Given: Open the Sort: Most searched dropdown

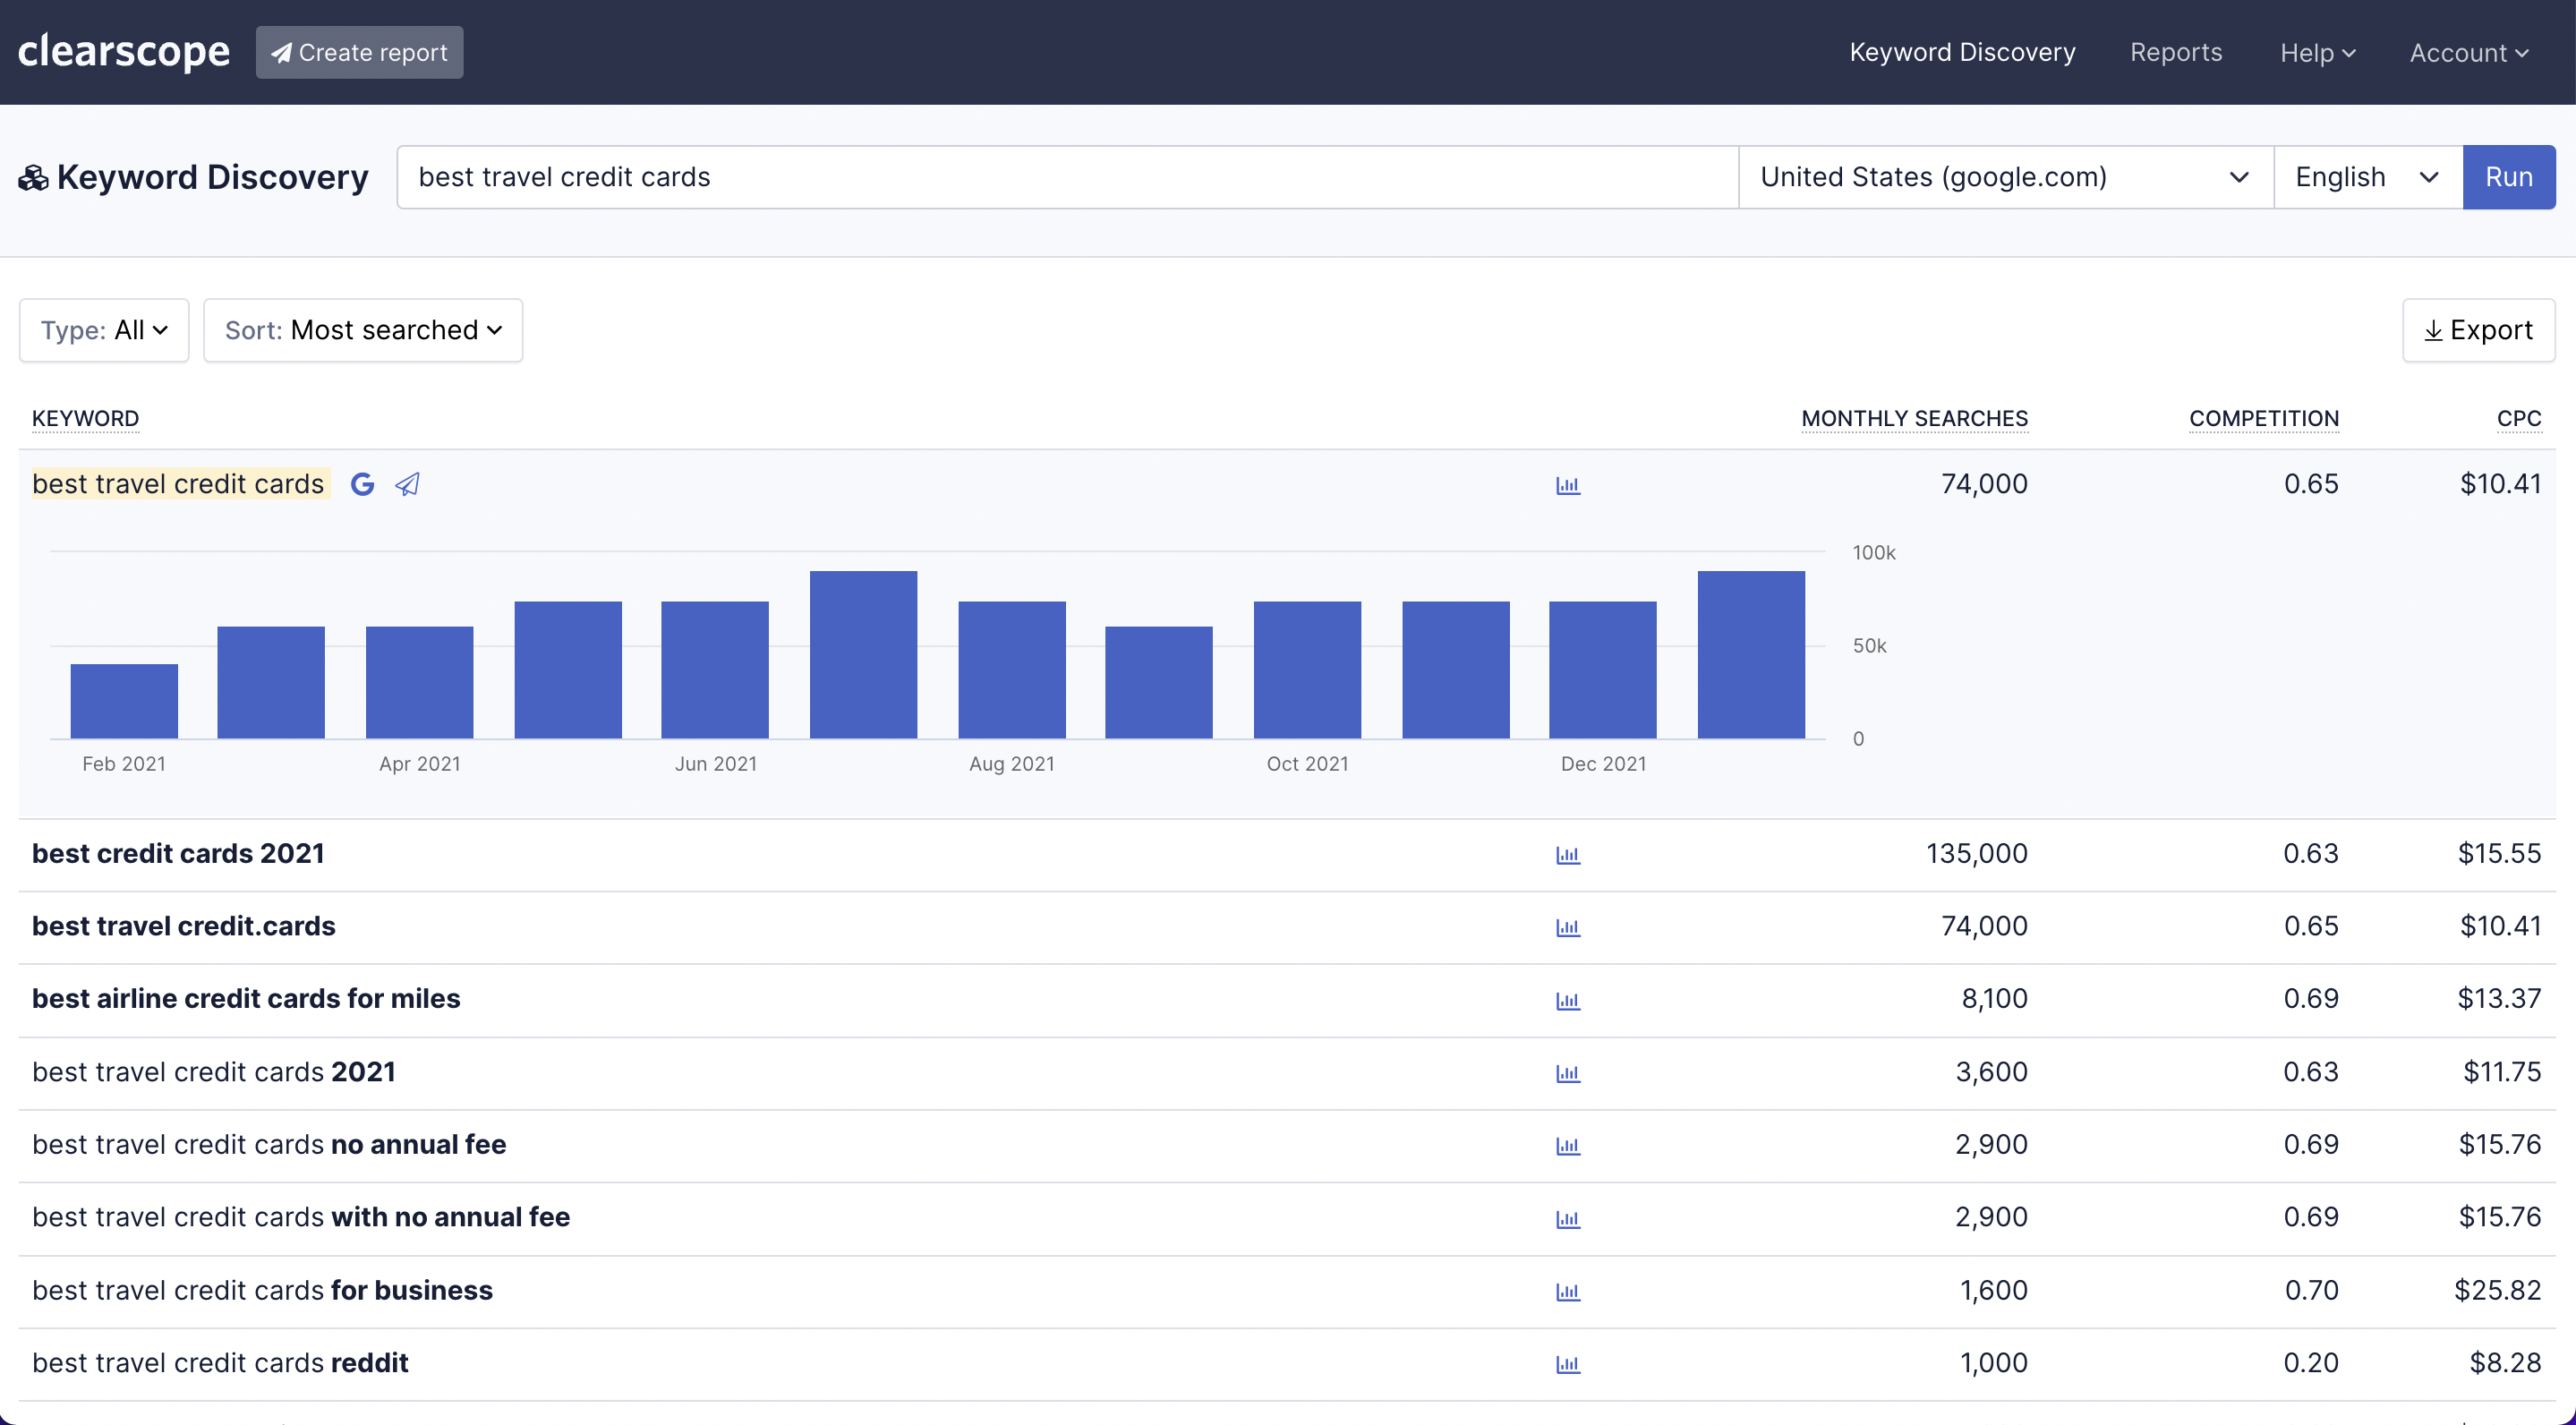Looking at the screenshot, I should 362,330.
